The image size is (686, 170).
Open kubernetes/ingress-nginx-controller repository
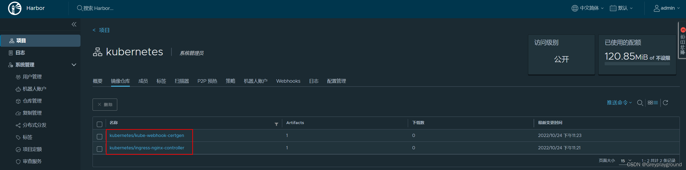(x=147, y=148)
